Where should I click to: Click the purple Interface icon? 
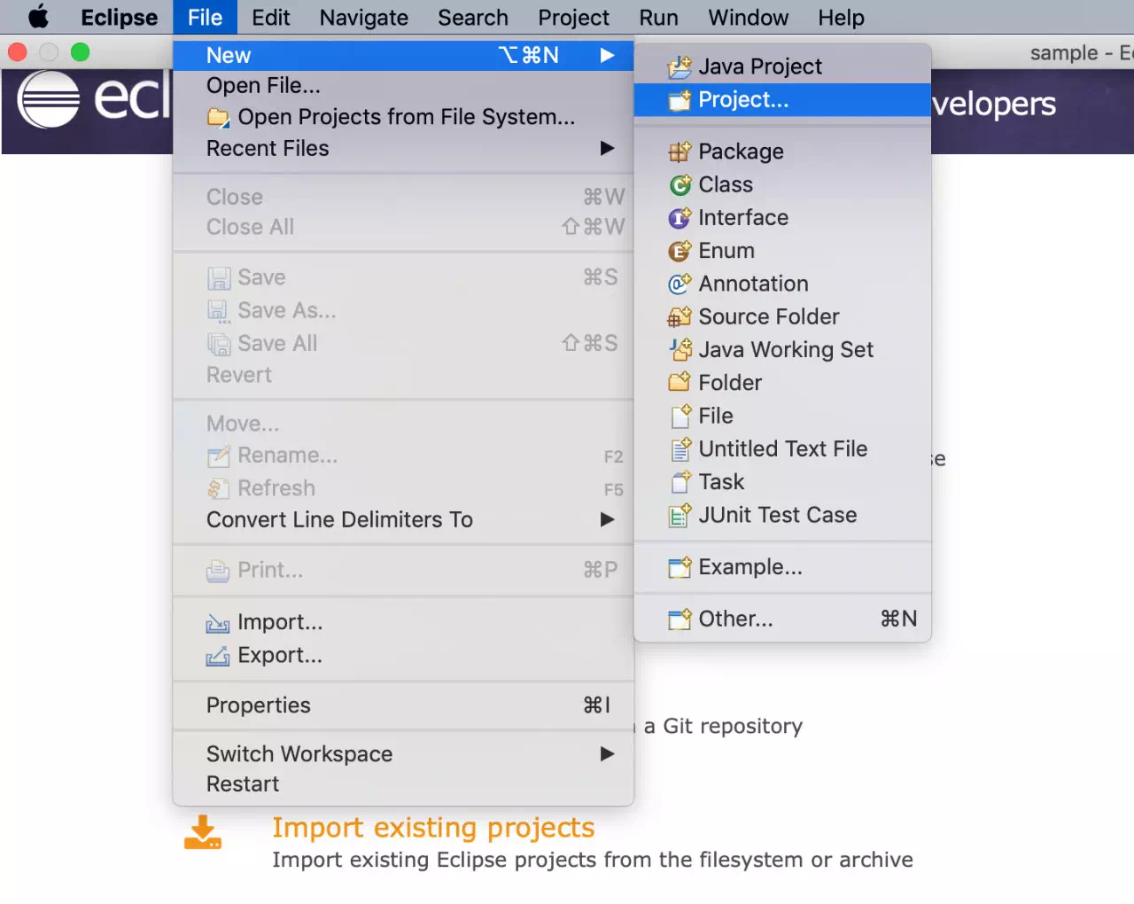[680, 217]
